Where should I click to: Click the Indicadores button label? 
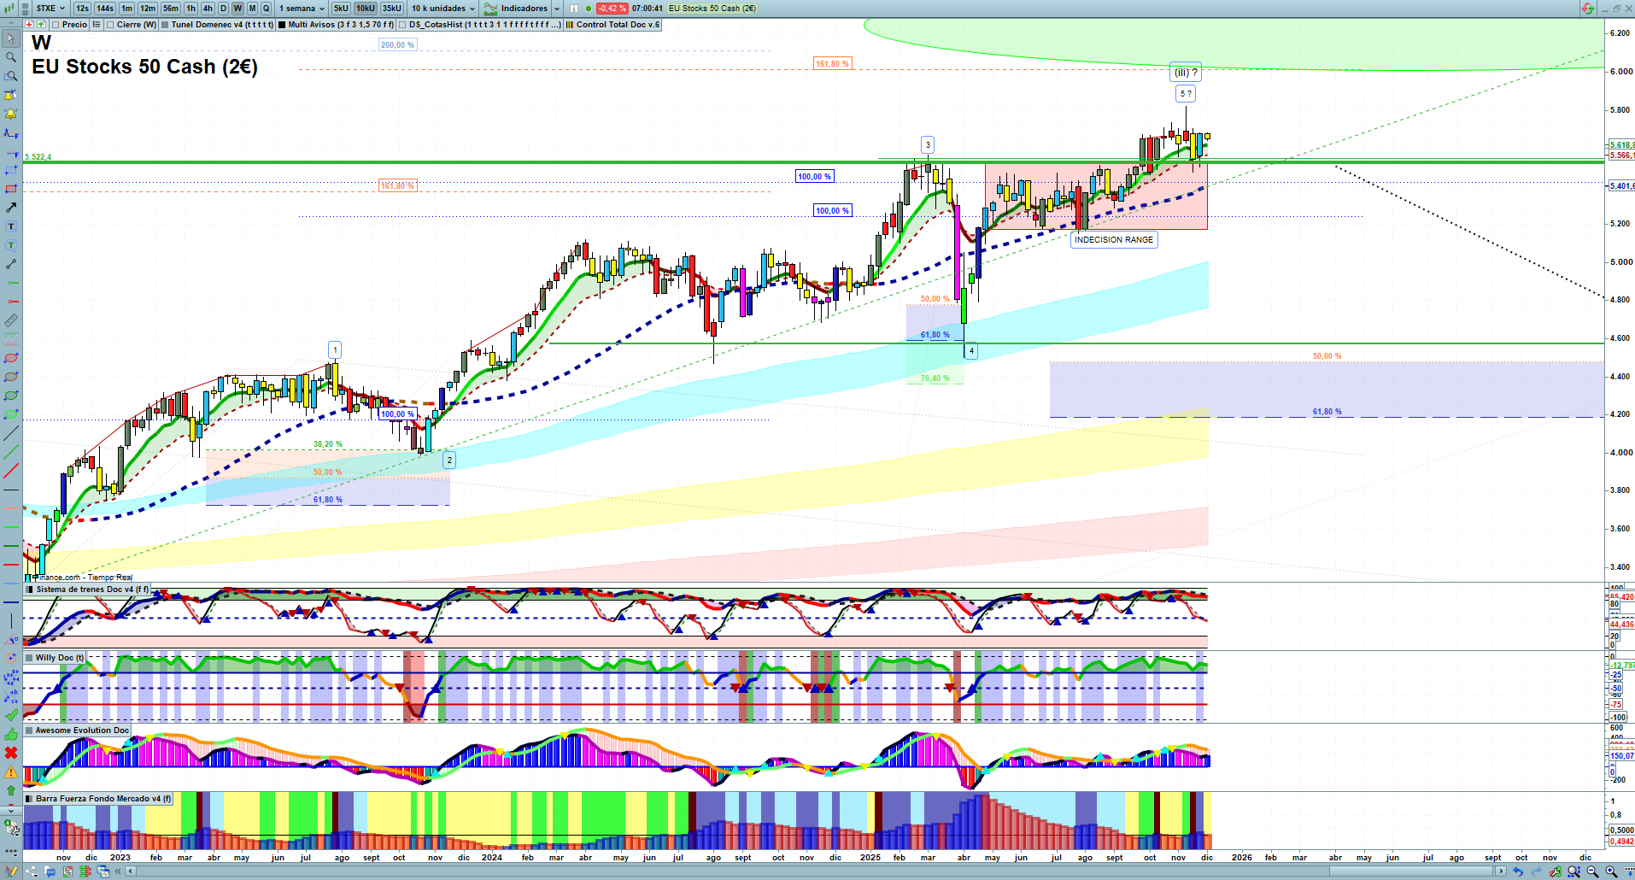tap(524, 9)
